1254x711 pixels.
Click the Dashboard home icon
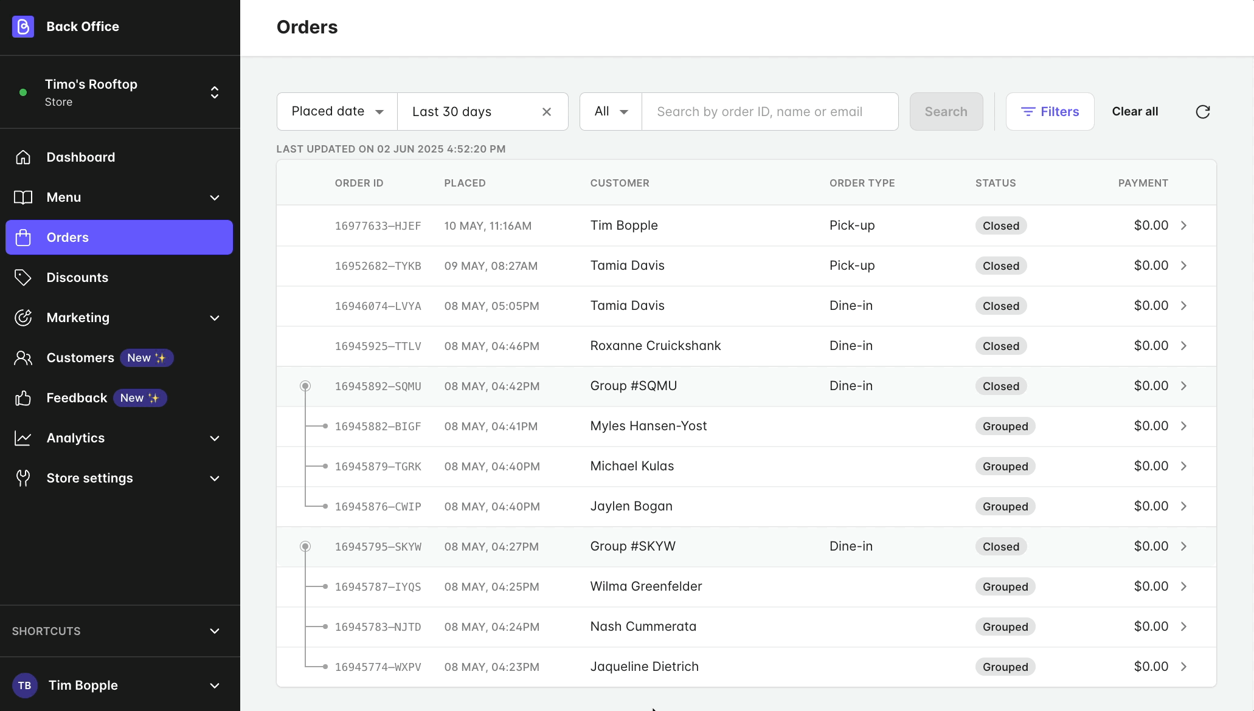point(23,157)
